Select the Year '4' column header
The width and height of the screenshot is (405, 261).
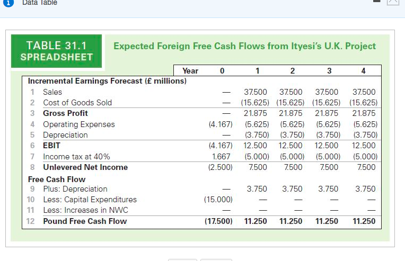[364, 70]
